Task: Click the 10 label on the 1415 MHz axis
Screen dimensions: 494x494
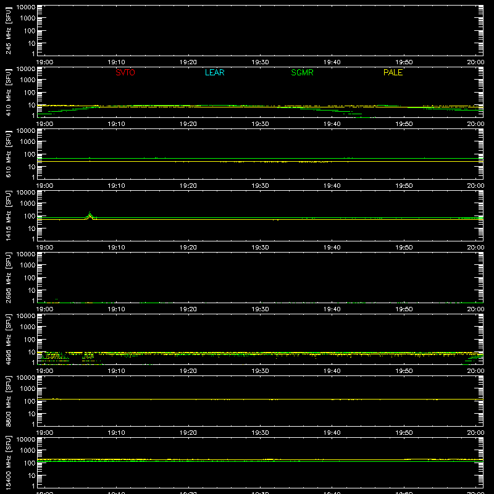Action: 32,228
